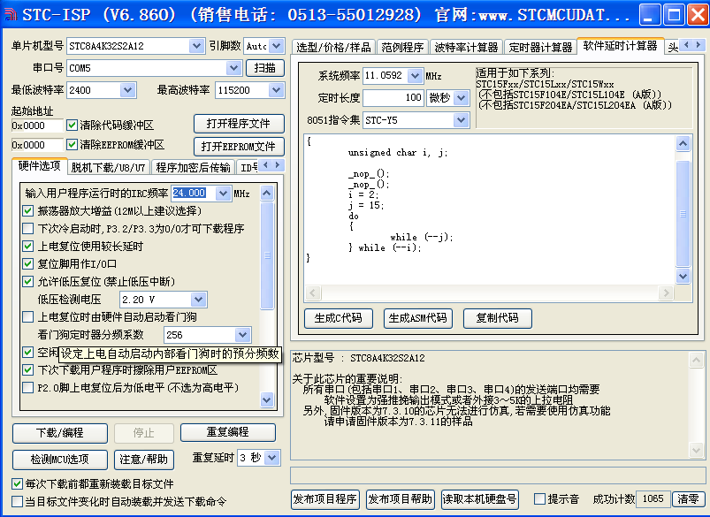Click 发布项目程序 button

[x=324, y=499]
